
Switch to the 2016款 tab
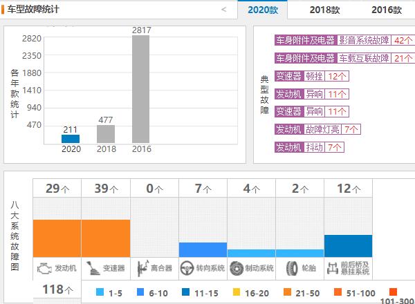(x=387, y=10)
